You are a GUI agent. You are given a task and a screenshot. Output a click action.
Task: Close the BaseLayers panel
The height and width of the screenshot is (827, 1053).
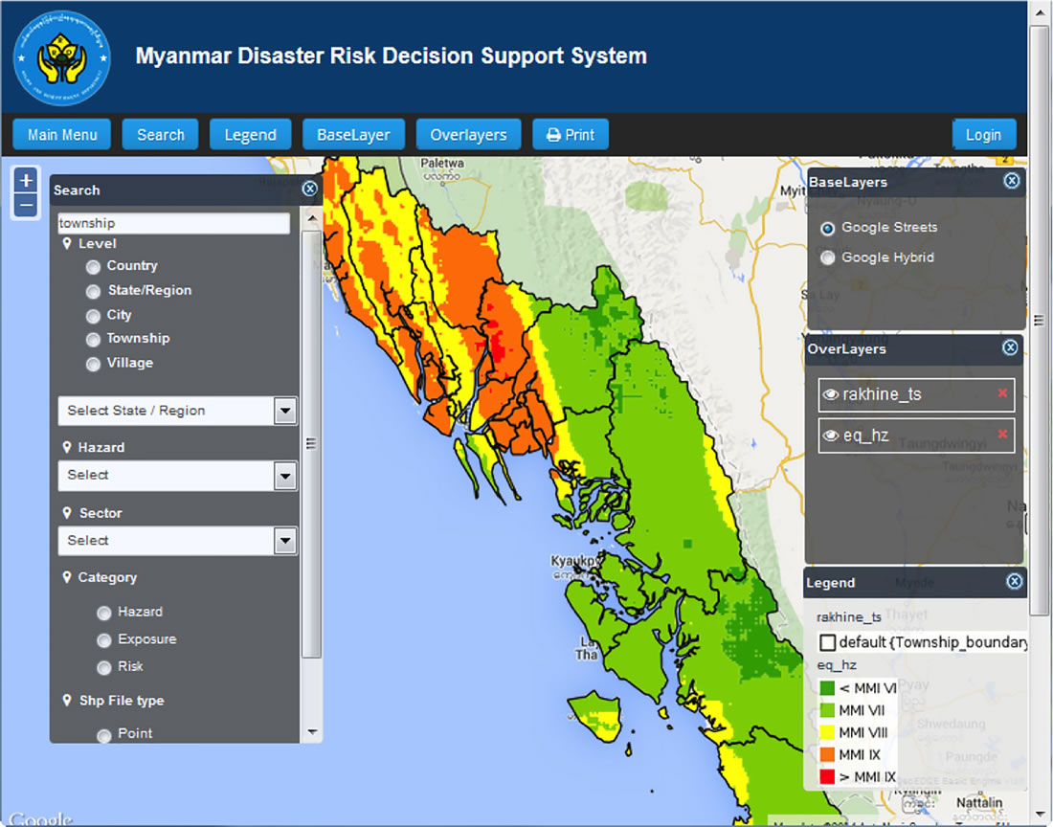tap(1012, 181)
